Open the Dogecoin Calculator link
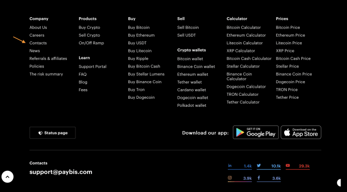 coord(246,87)
